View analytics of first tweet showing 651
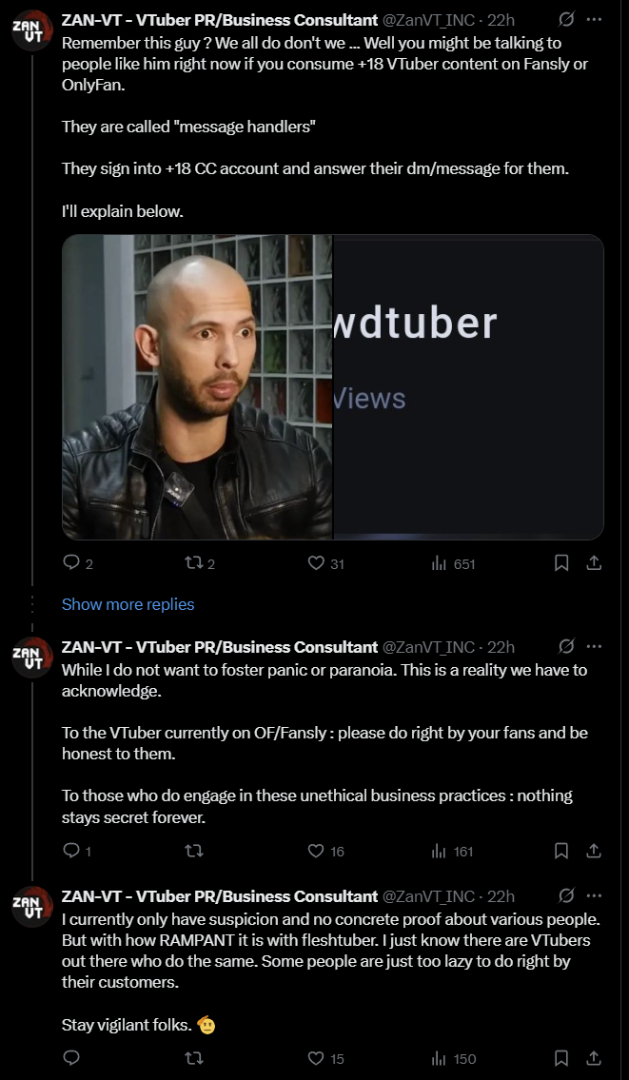629x1080 pixels. pyautogui.click(x=439, y=563)
